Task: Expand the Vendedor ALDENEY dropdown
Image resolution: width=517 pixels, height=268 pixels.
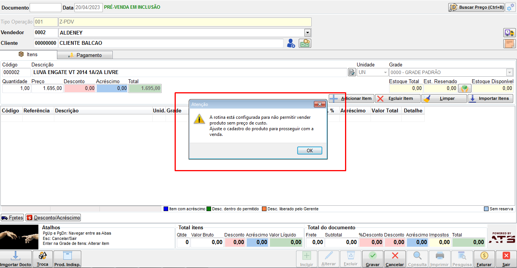Action: (308, 33)
